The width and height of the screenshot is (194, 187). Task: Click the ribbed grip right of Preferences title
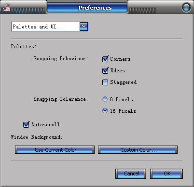point(142,11)
